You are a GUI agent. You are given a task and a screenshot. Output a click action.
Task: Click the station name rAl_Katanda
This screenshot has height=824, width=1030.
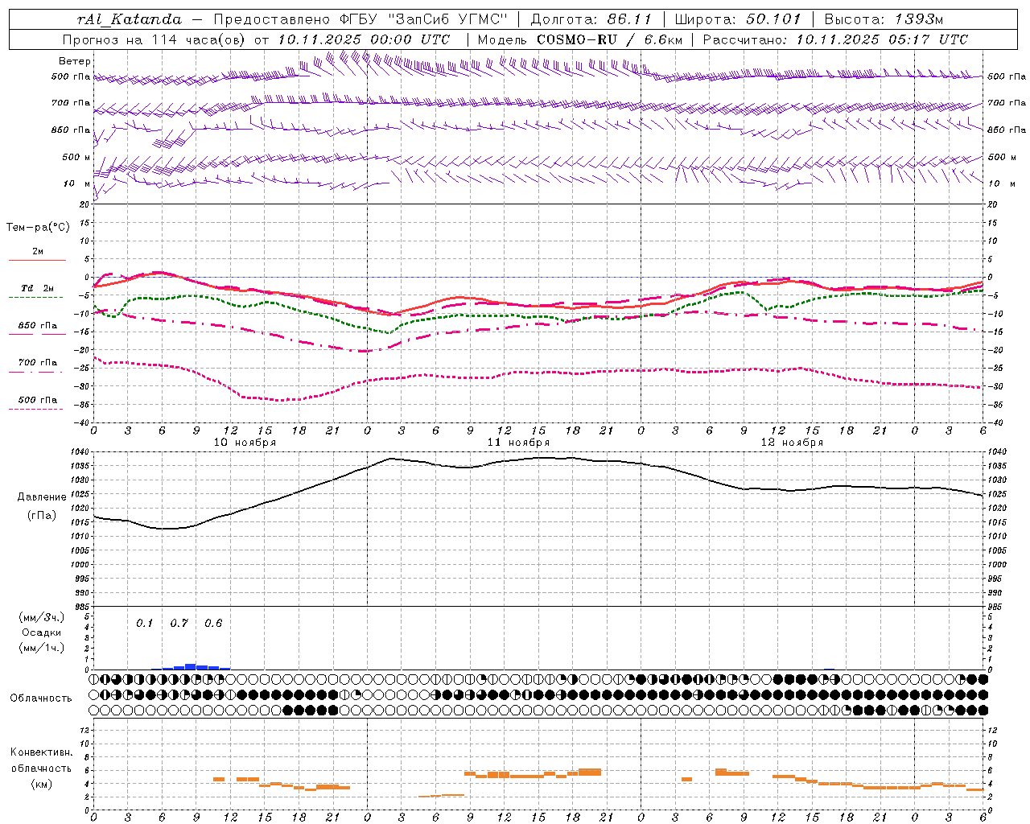[130, 19]
